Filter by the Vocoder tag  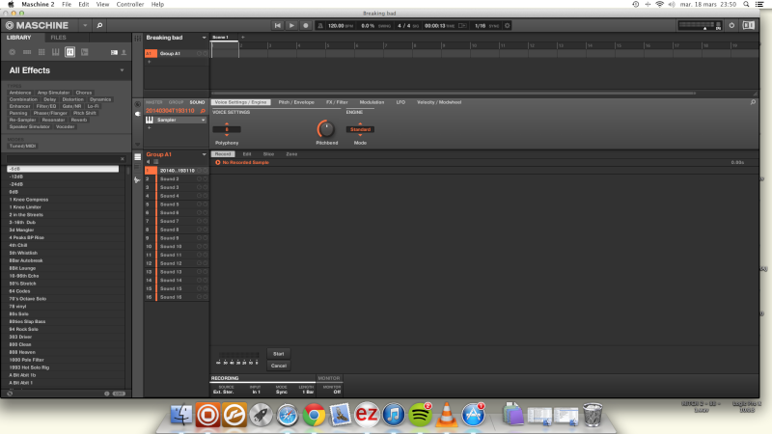pyautogui.click(x=65, y=126)
